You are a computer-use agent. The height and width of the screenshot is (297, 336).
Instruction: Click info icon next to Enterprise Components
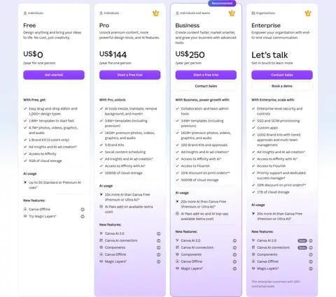[311, 254]
